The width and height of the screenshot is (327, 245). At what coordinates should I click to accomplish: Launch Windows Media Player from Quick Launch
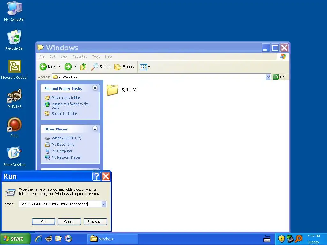pyautogui.click(x=68, y=239)
